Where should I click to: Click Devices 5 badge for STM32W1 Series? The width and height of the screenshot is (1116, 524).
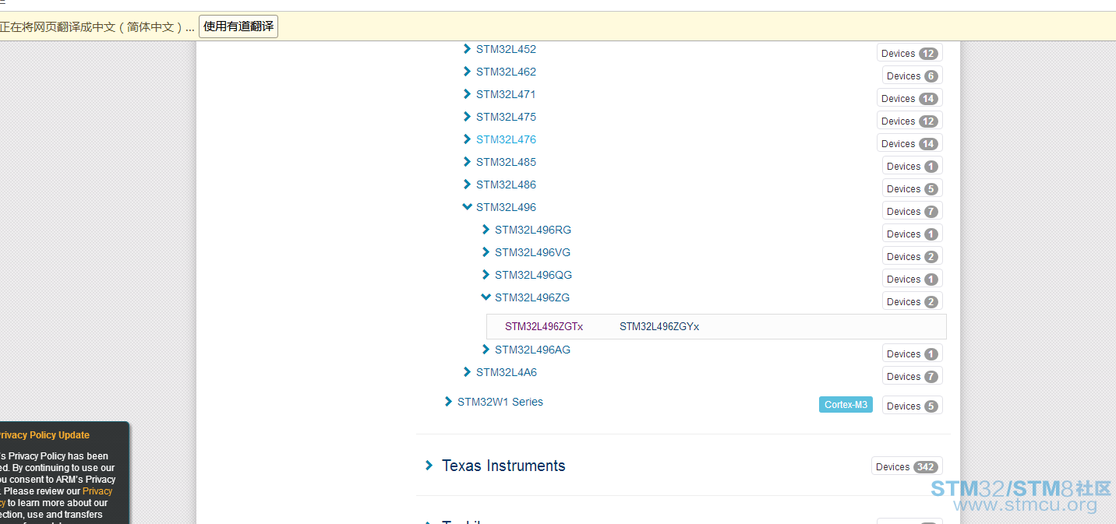(x=913, y=406)
